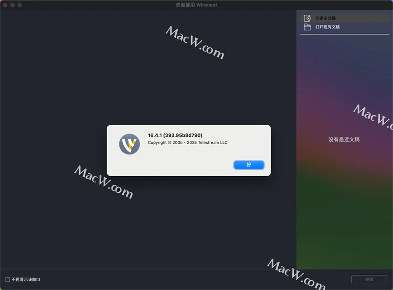Click the 不再显示该窗口 label text
This screenshot has width=393, height=290.
coord(26,279)
